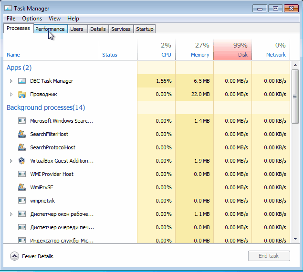Click the SearchProtocolHost process icon
Screen dimensions: 303x272
[22, 147]
